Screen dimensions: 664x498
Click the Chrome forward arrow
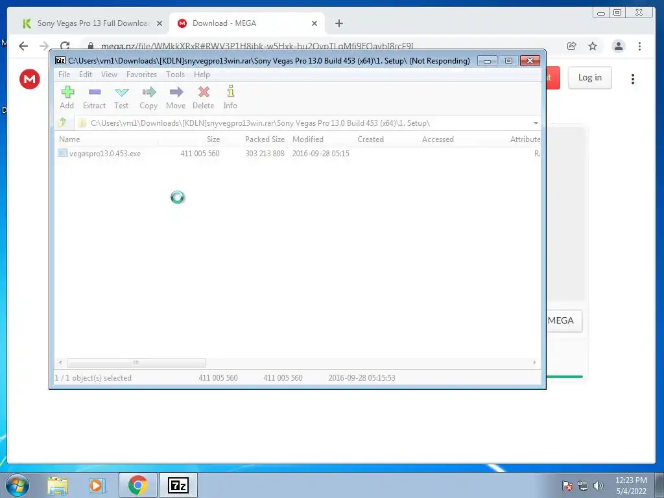point(44,46)
